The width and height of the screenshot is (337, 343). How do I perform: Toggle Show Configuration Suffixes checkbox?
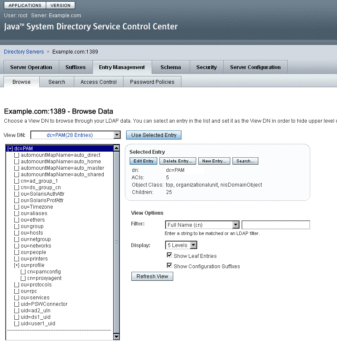pyautogui.click(x=169, y=265)
